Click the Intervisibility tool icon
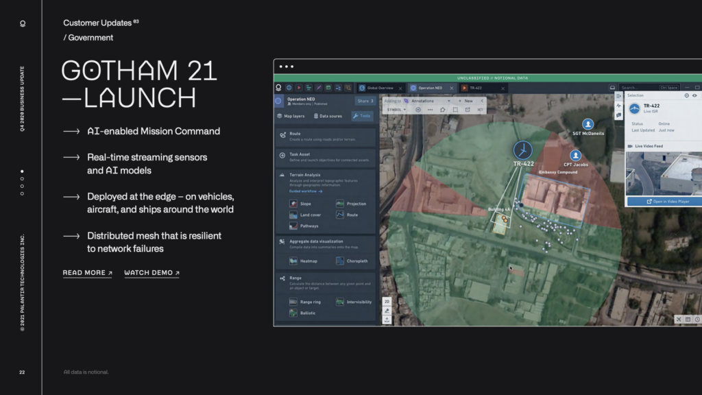The height and width of the screenshot is (395, 702). click(341, 302)
